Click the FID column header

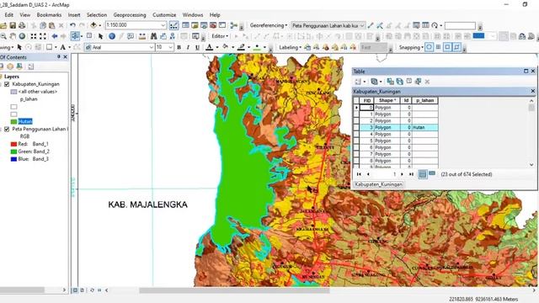(x=367, y=100)
